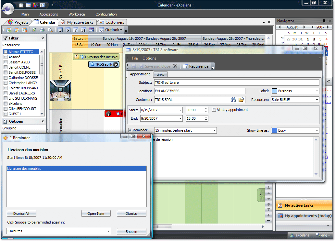
Task: Click the Open Item button
Action: (x=96, y=214)
